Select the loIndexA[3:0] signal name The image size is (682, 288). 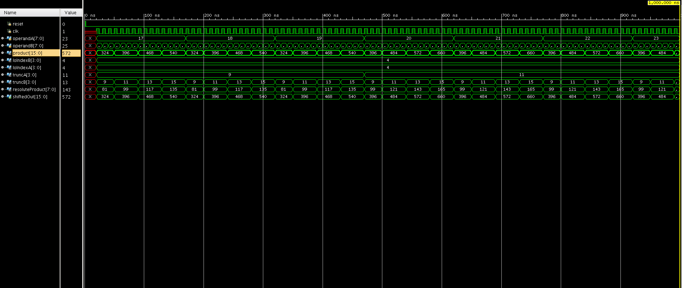click(27, 68)
